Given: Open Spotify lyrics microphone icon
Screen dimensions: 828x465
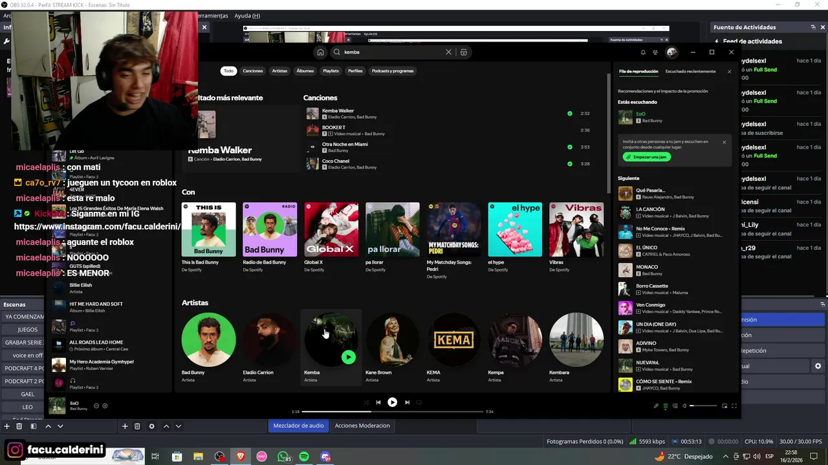Looking at the screenshot, I should (x=656, y=406).
